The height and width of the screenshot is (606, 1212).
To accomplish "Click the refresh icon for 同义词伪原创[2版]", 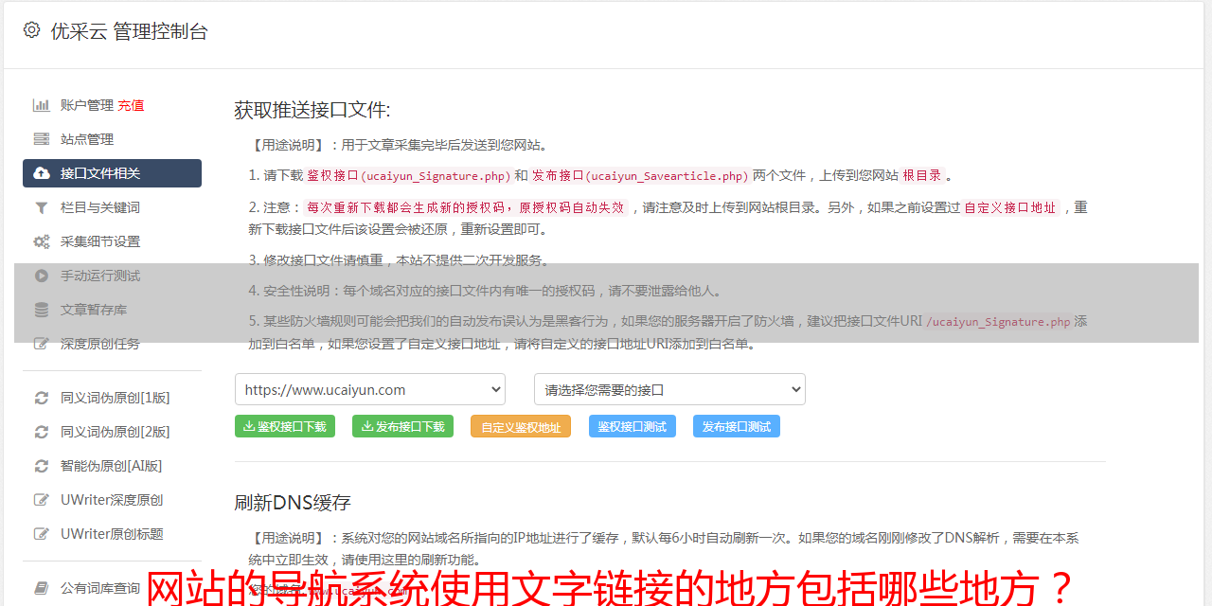I will pos(42,432).
